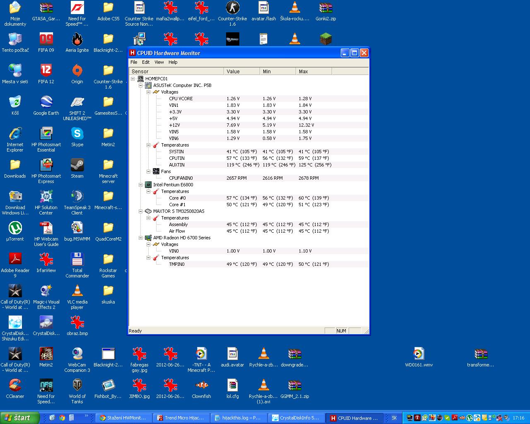Switch to Trend Micro Hijack taskbar window
Image resolution: width=530 pixels, height=424 pixels.
click(181, 418)
